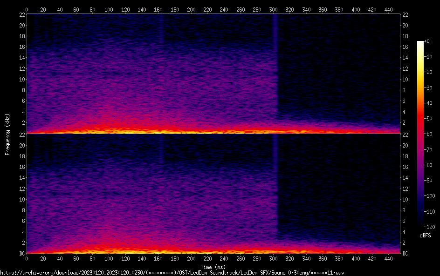The image size is (440, 276).
Task: Click the 16 kHz right label of the lower channel
Action: [405, 167]
